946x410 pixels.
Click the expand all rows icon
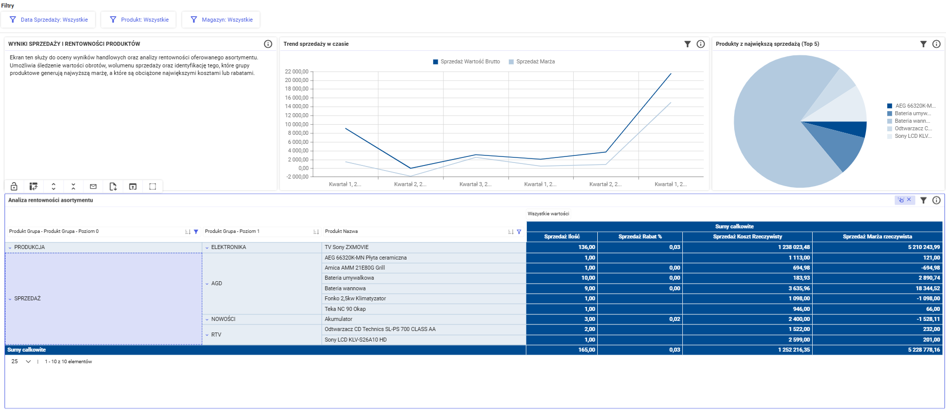[x=53, y=187]
